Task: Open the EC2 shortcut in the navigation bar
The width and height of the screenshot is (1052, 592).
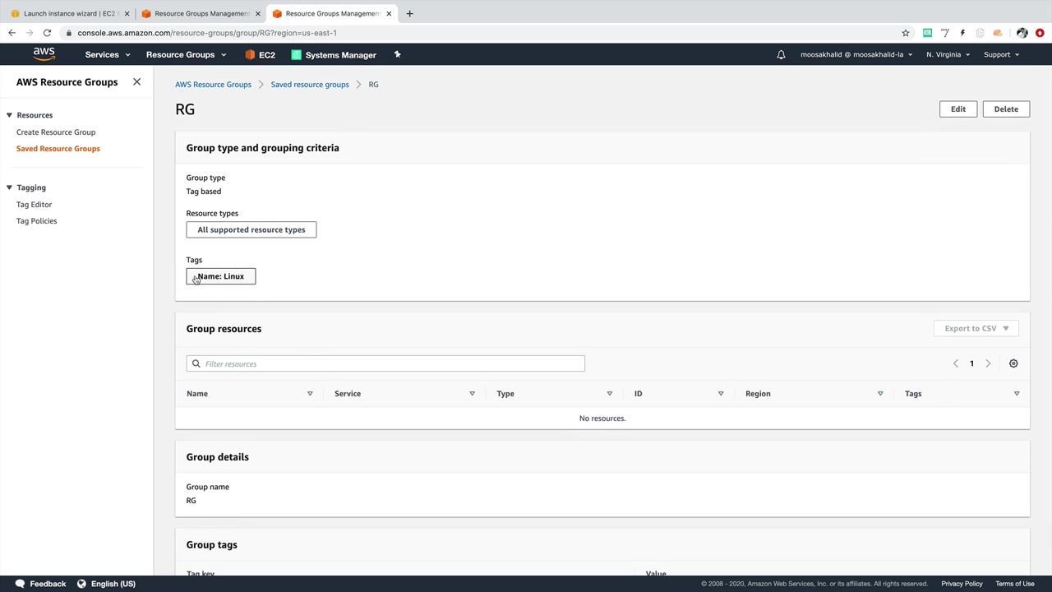Action: point(260,55)
